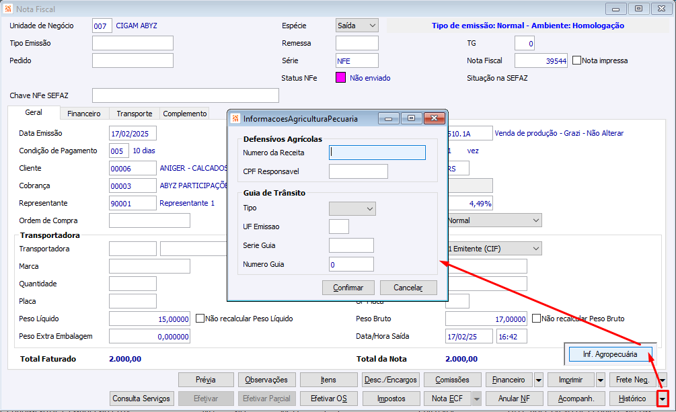Viewport: 676px width, 412px height.
Task: Switch to the Financeiro tab
Action: click(x=84, y=114)
